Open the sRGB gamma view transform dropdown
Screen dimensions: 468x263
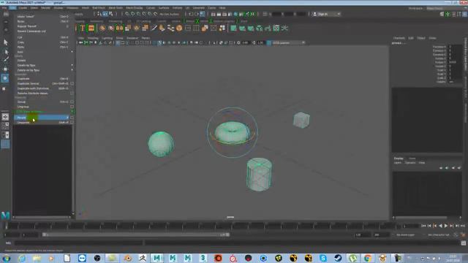(x=289, y=42)
